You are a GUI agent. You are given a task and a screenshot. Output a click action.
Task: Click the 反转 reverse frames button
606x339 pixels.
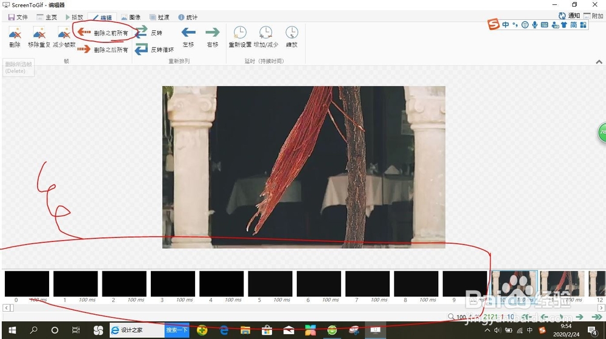click(149, 33)
